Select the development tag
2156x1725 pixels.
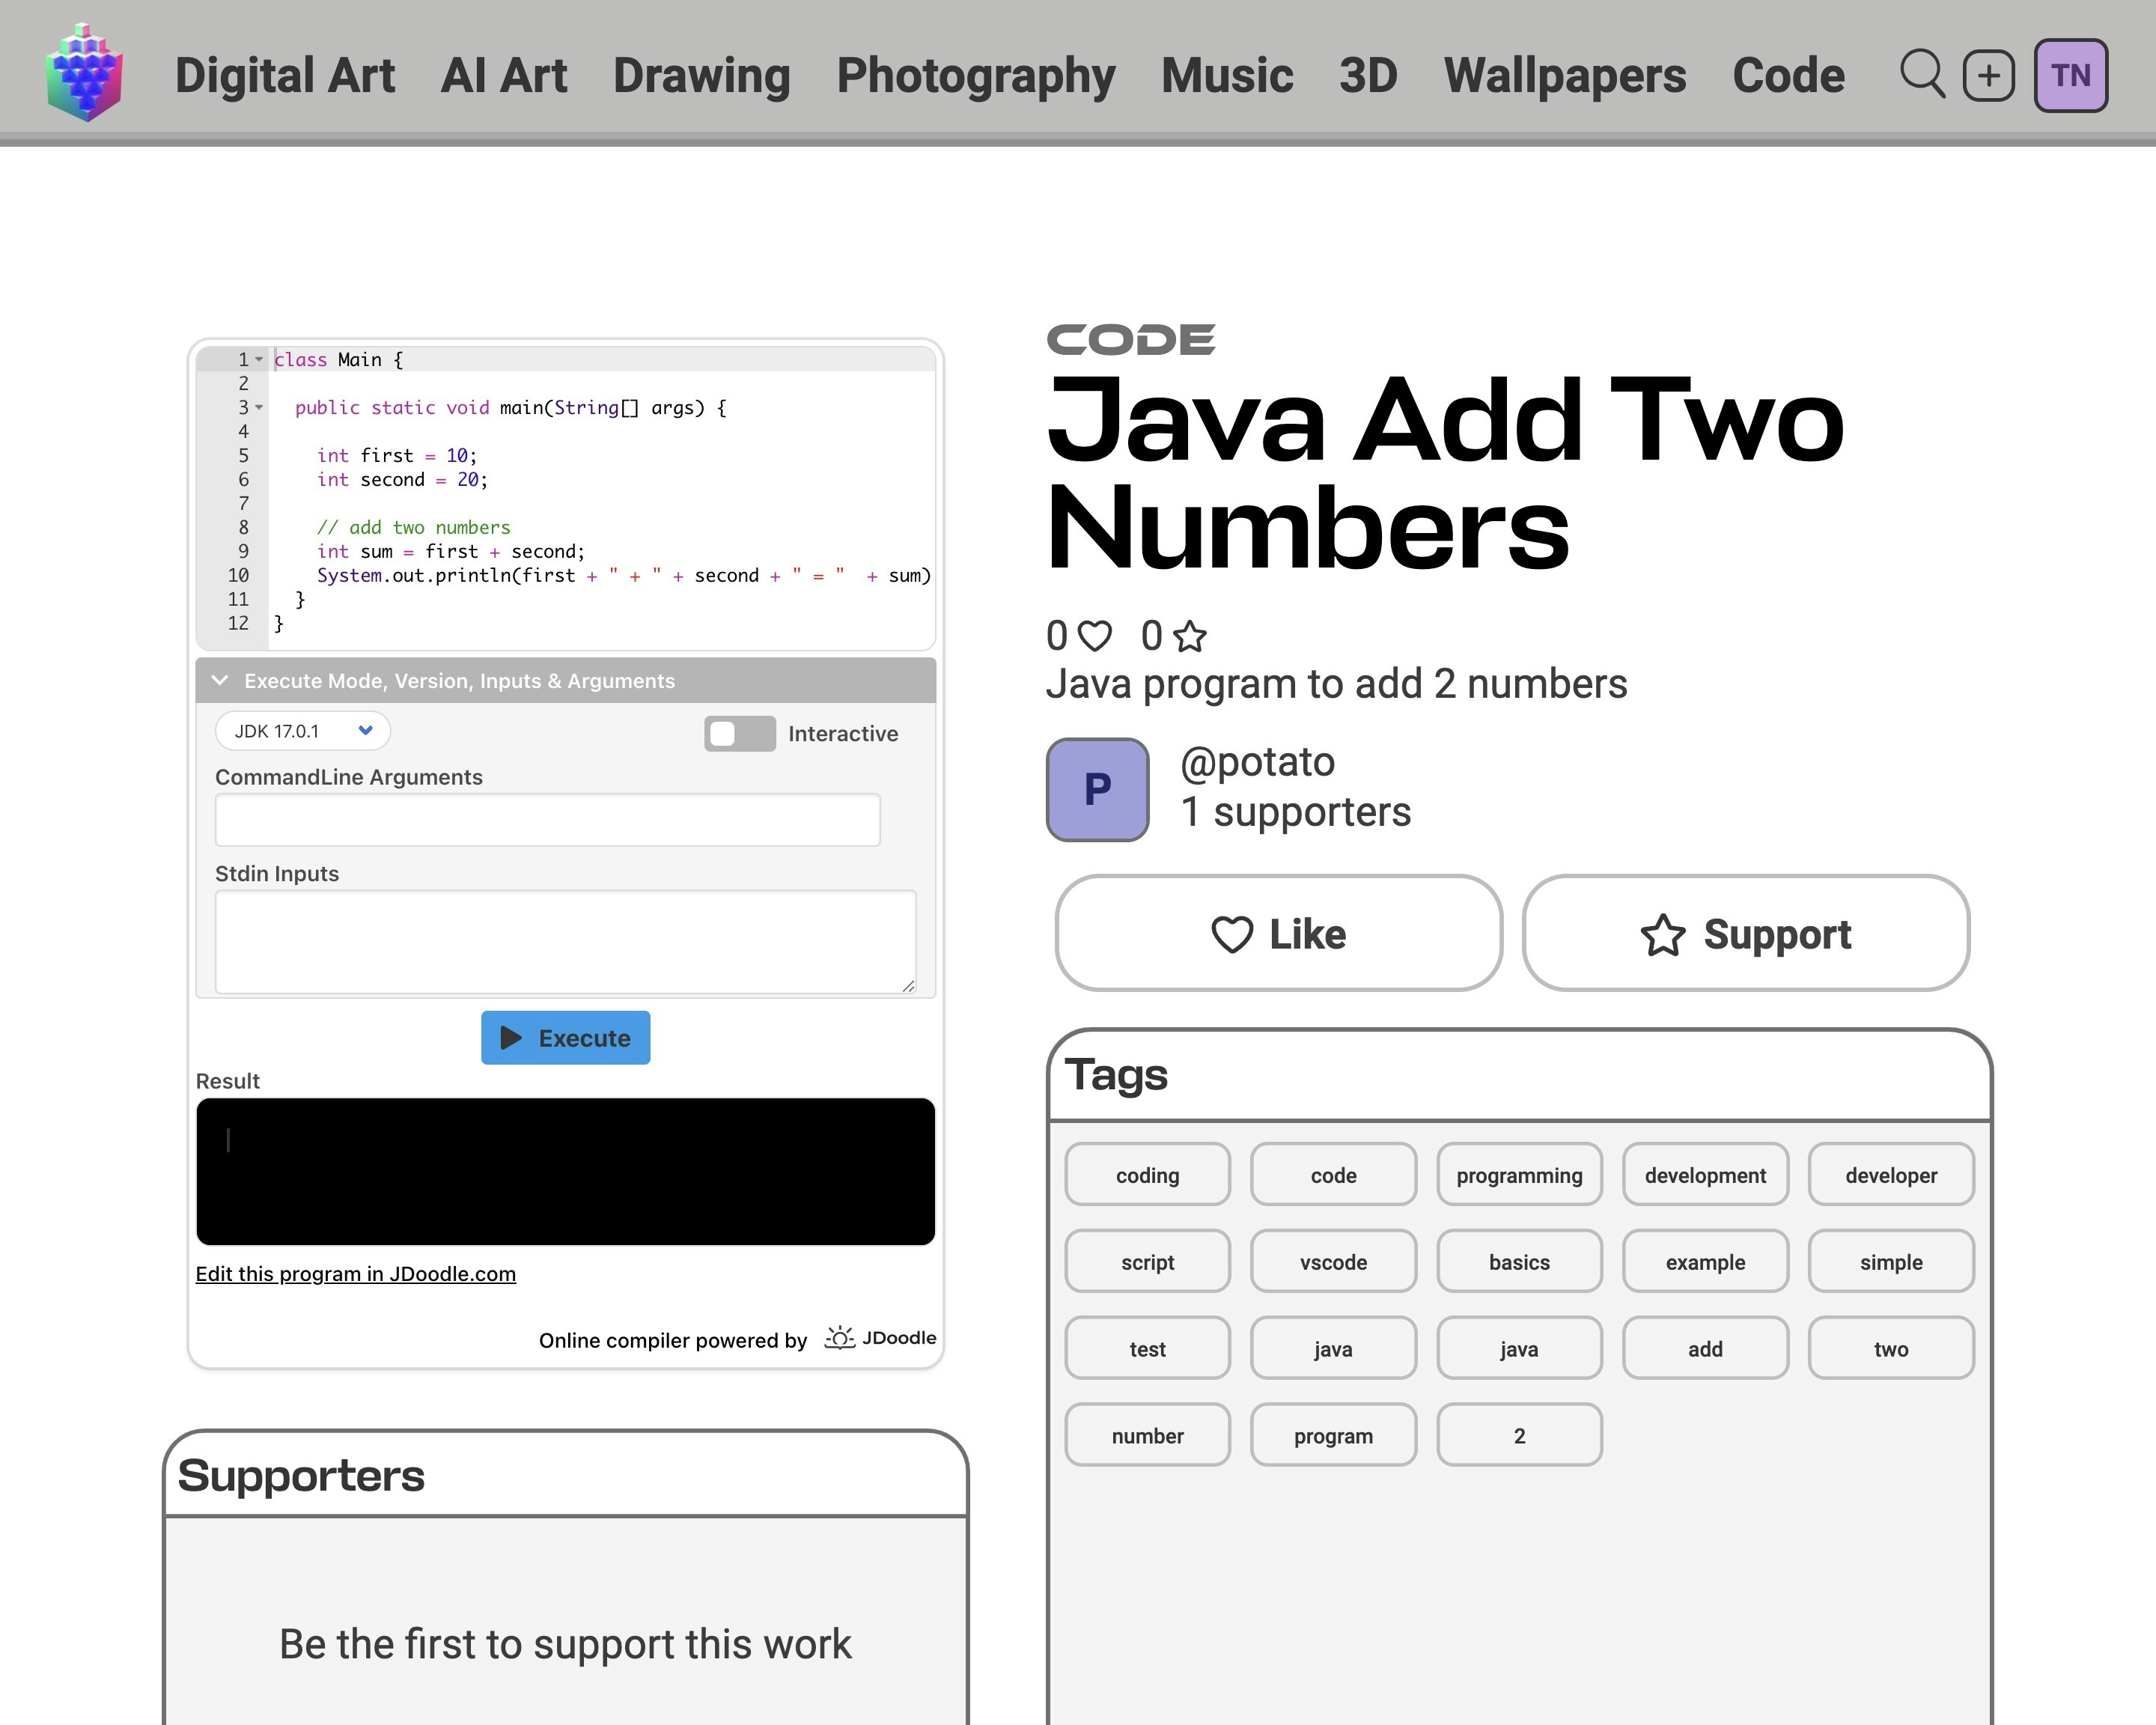coord(1705,1175)
